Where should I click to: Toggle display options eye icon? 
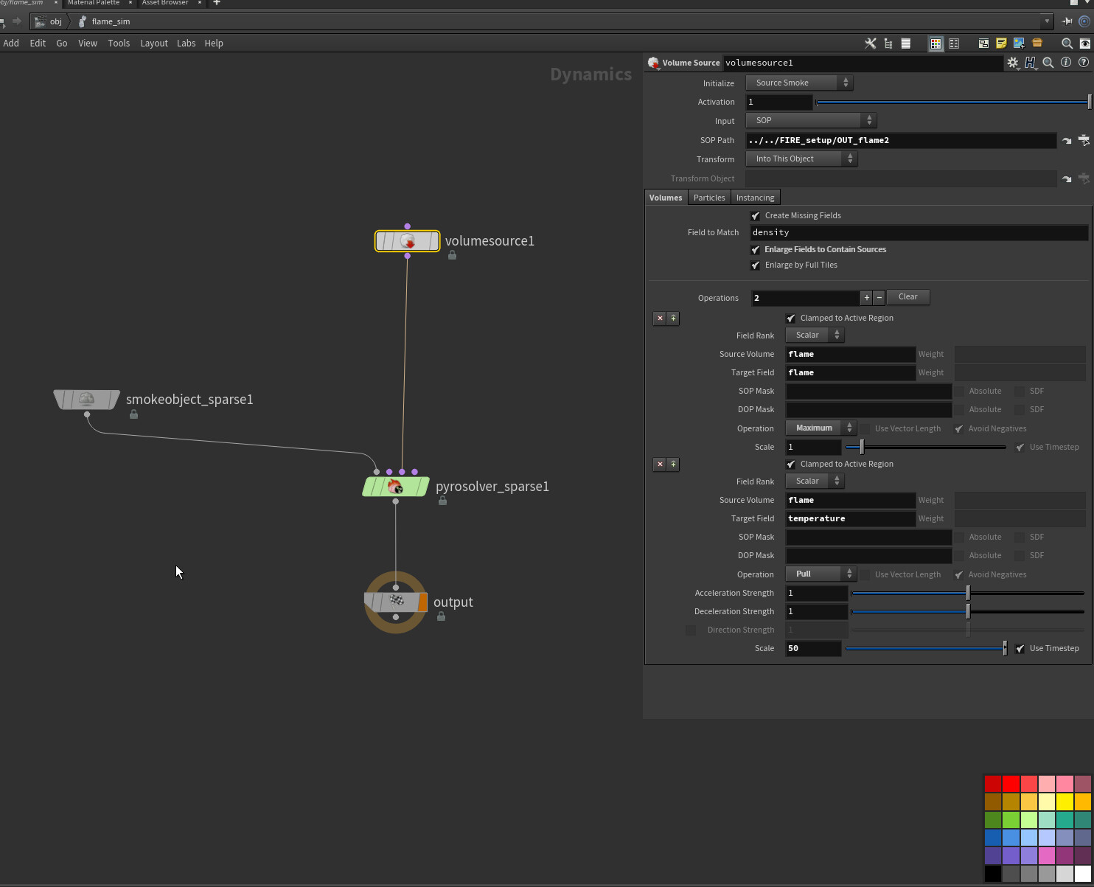click(1085, 44)
